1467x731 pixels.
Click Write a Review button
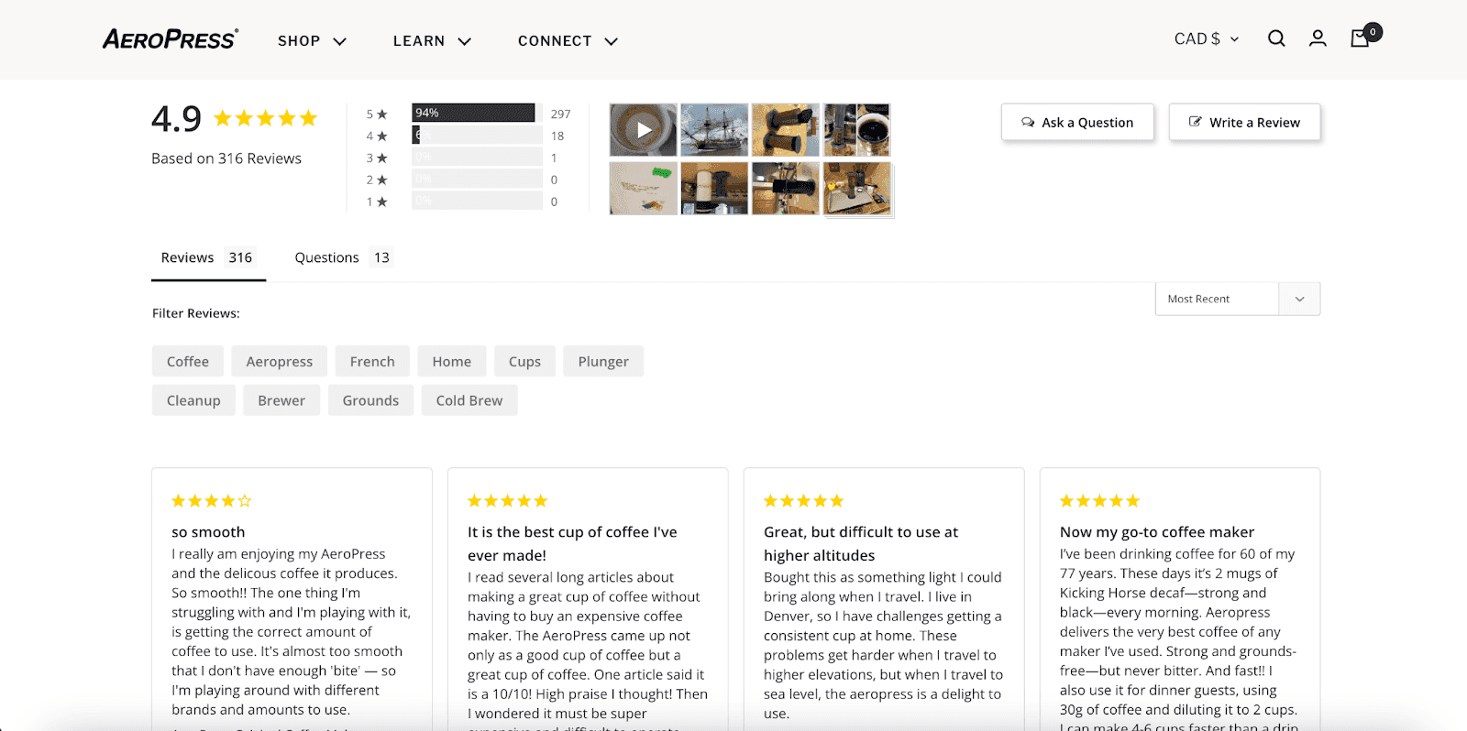1244,122
